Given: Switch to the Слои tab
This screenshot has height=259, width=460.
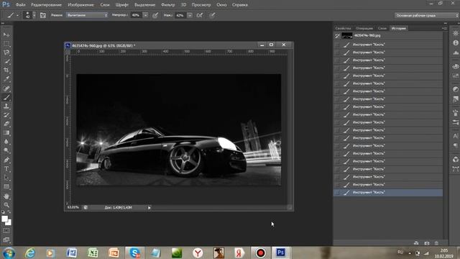Looking at the screenshot, I should 382,28.
